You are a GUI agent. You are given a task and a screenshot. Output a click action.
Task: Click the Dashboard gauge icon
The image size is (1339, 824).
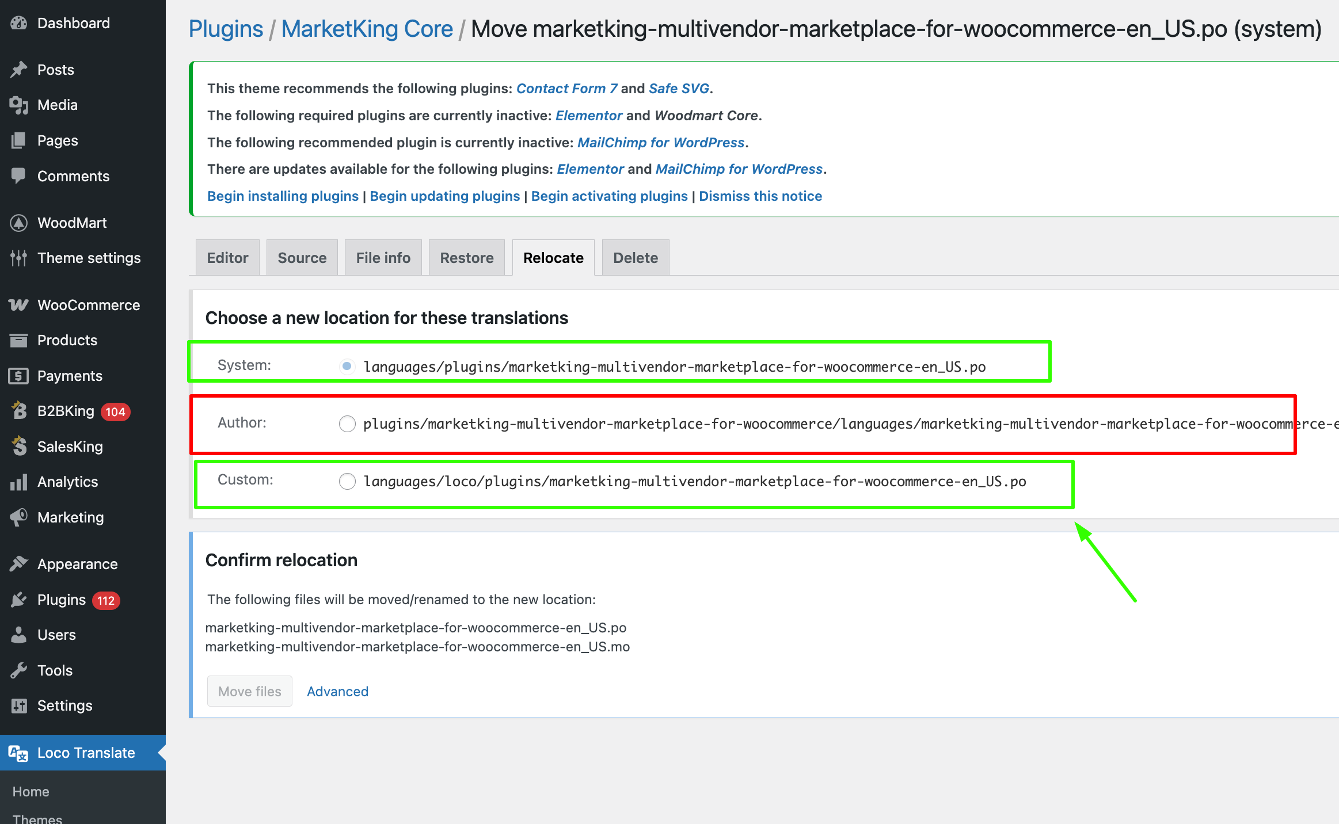pyautogui.click(x=18, y=23)
